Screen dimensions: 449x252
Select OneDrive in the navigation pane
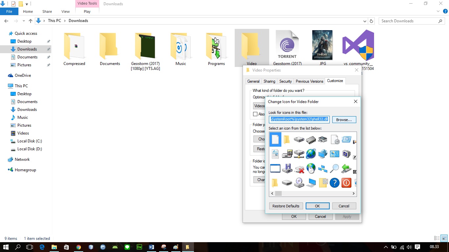click(23, 75)
